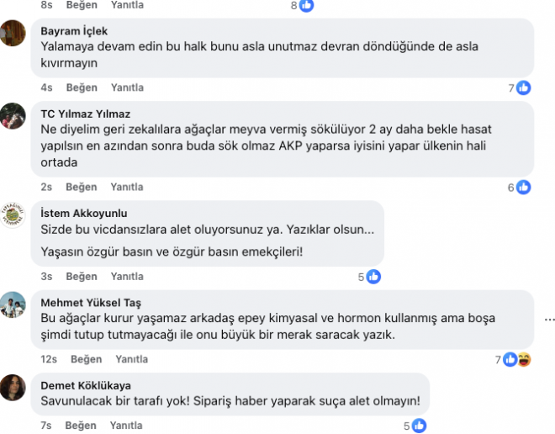Screen dimensions: 555x434
Task: Click the like count on the top comment
Action: pyautogui.click(x=302, y=5)
